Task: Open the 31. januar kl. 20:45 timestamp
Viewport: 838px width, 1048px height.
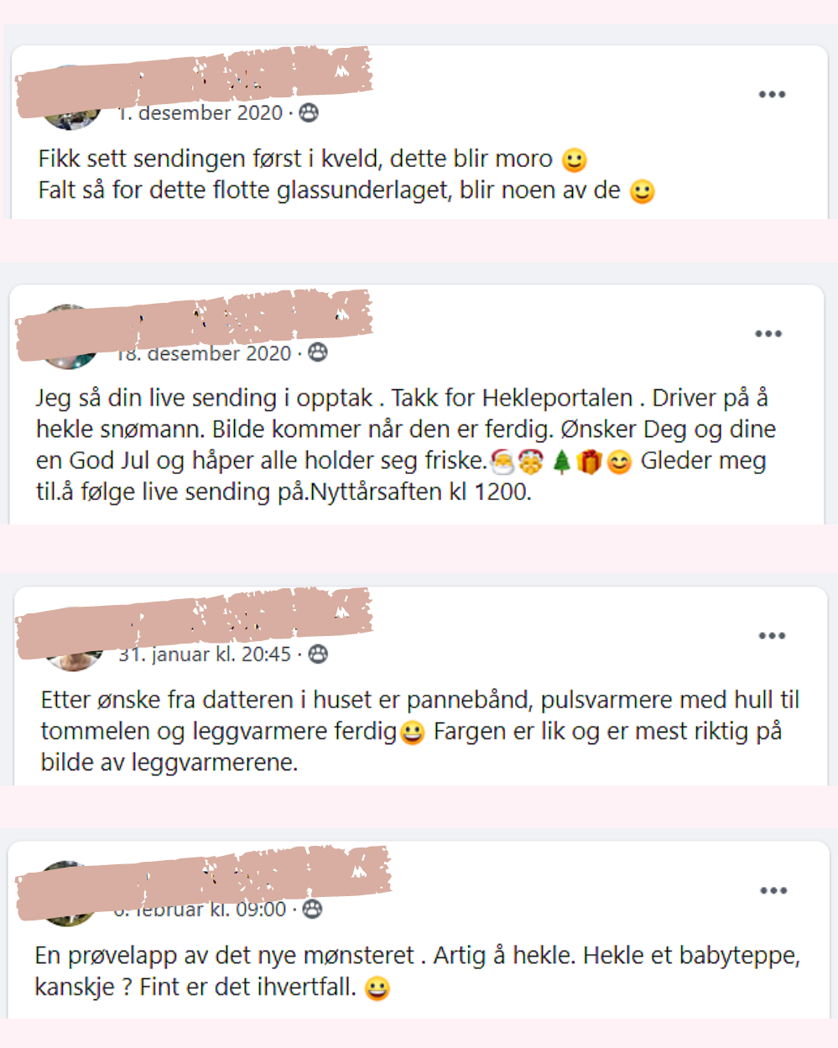Action: click(205, 654)
